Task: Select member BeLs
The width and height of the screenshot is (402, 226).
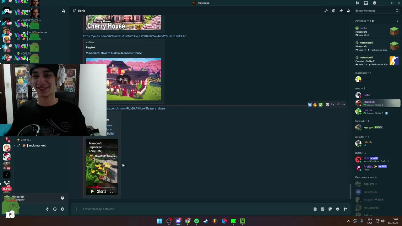Action: 377,95
